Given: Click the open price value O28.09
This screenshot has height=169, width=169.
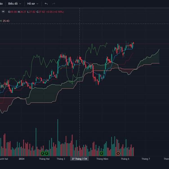Looking at the screenshot, I should (x=13, y=12).
